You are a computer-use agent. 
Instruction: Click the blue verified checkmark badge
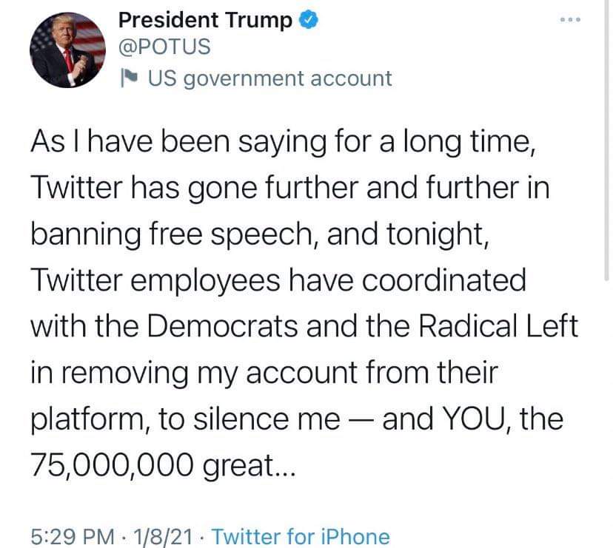[308, 20]
